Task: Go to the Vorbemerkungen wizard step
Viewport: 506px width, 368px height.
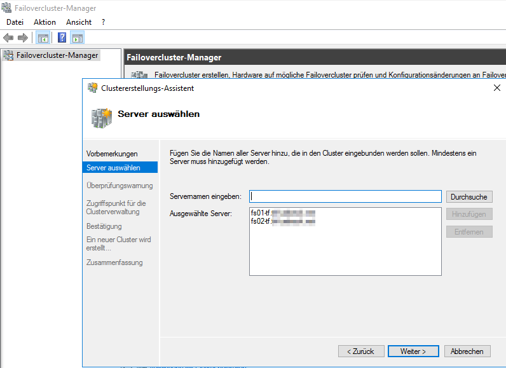Action: click(x=112, y=154)
